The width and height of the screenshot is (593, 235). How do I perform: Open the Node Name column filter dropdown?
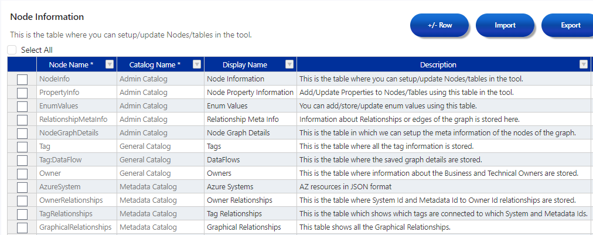pos(110,64)
